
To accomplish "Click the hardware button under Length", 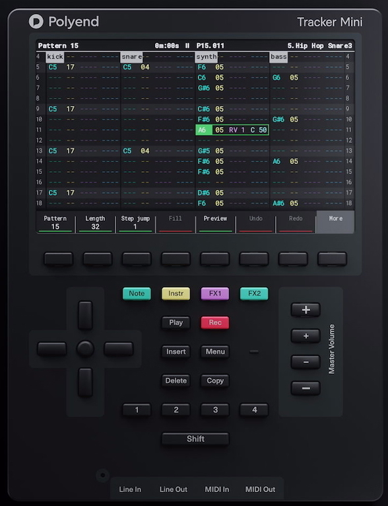I will (x=98, y=259).
